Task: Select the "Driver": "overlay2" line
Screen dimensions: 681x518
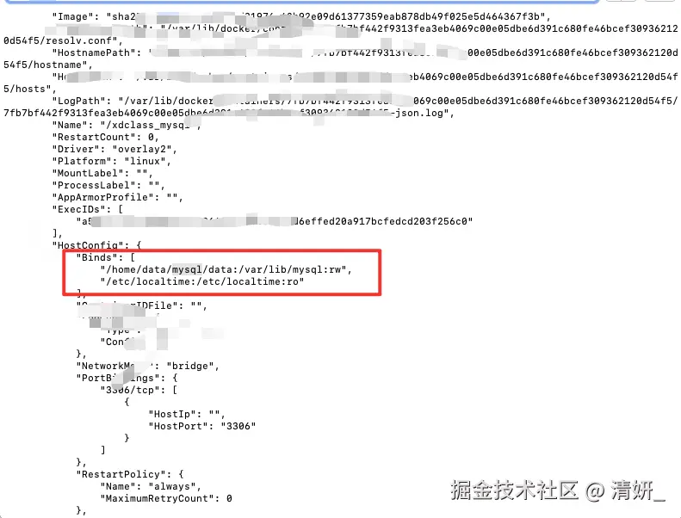Action: coord(115,150)
